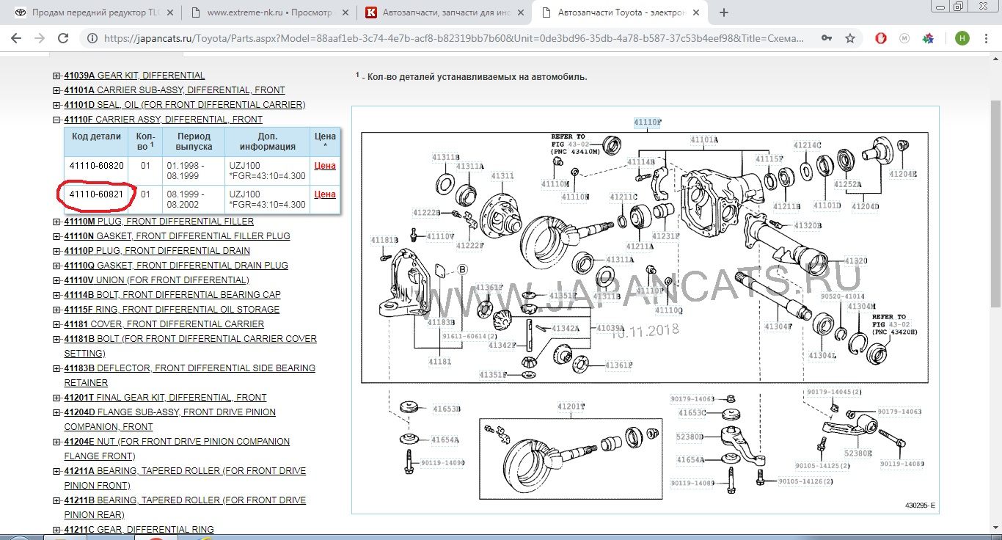1002x540 pixels.
Task: Expand 41110P PLUG, DRAIN node
Action: (56, 251)
